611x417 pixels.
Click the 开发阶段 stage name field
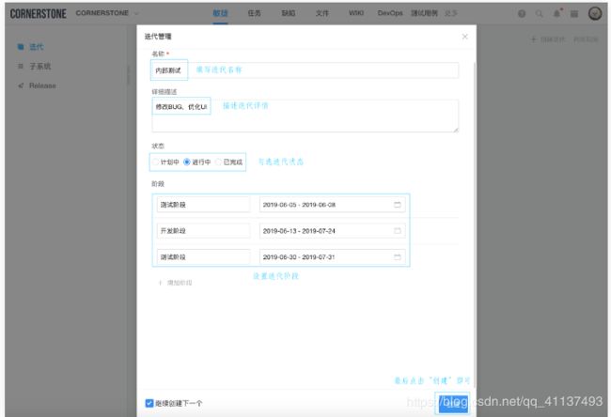[x=203, y=230]
